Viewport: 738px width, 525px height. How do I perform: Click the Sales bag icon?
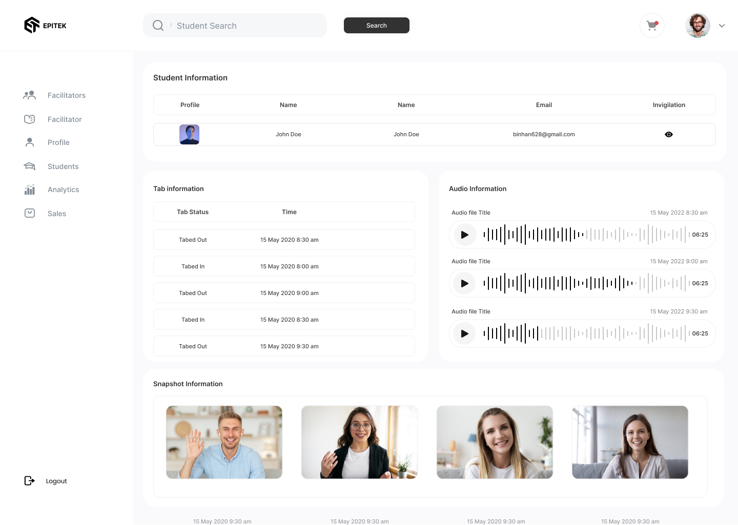click(30, 213)
